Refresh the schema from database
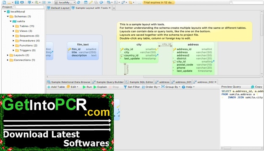Image resolution: width=264 pixels, height=151 pixels. pos(78,2)
